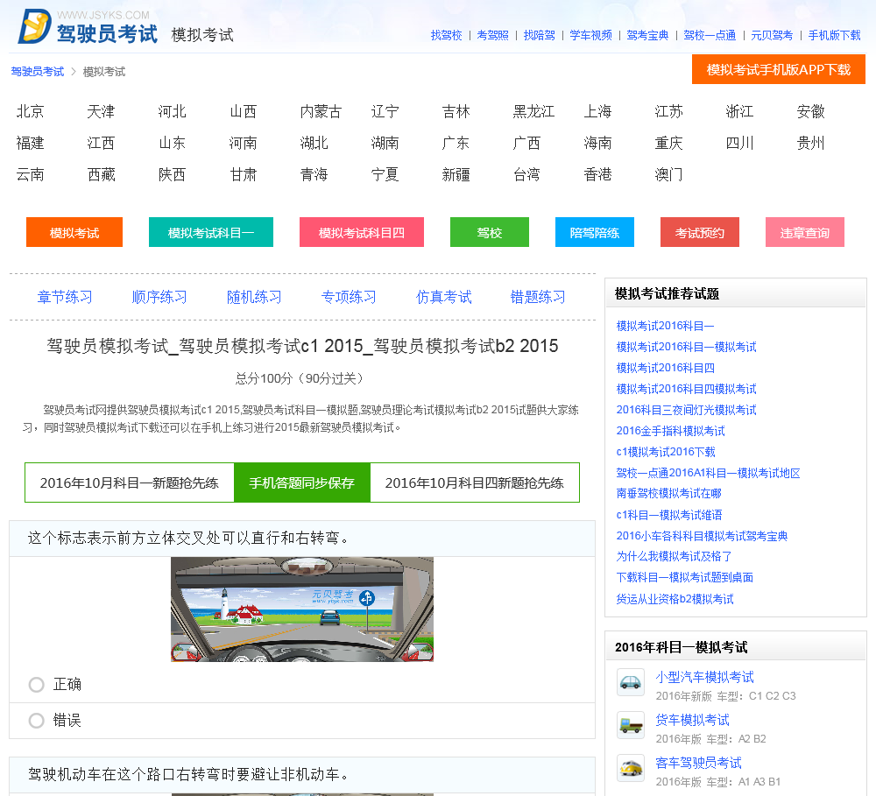Click the 违章查询 button
Viewport: 876px width, 796px height.
[x=805, y=232]
